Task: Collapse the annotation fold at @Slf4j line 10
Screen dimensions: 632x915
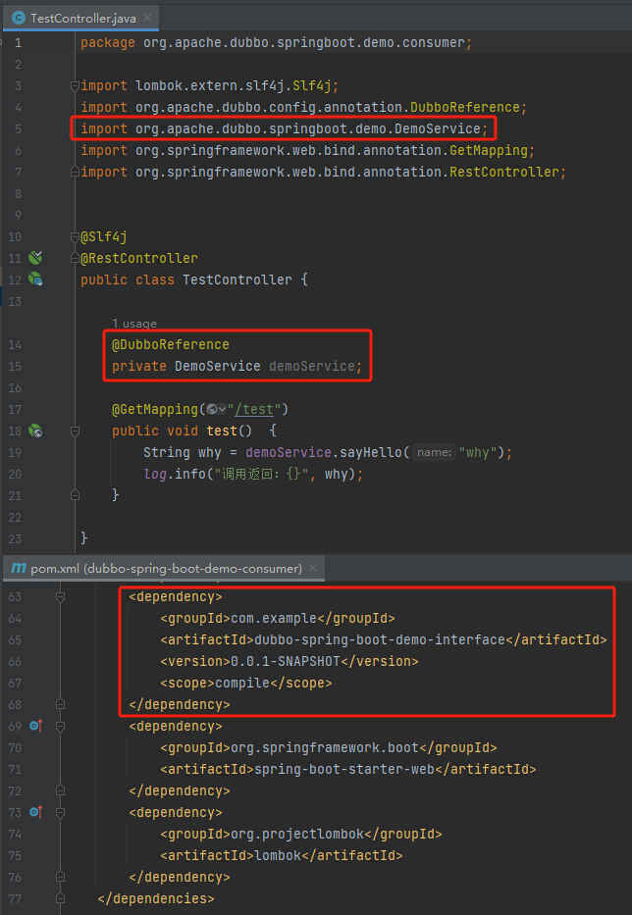Action: point(75,237)
